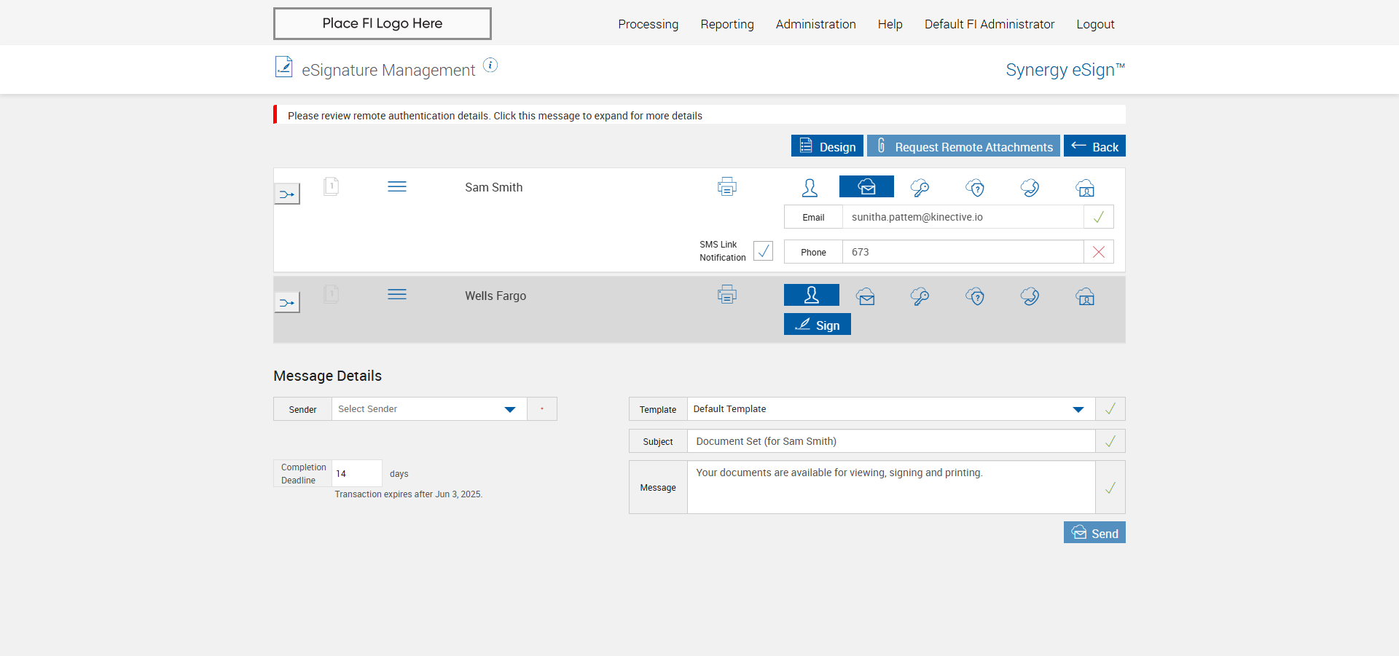
Task: Toggle the SMS Link Notification checkbox
Action: click(x=763, y=251)
